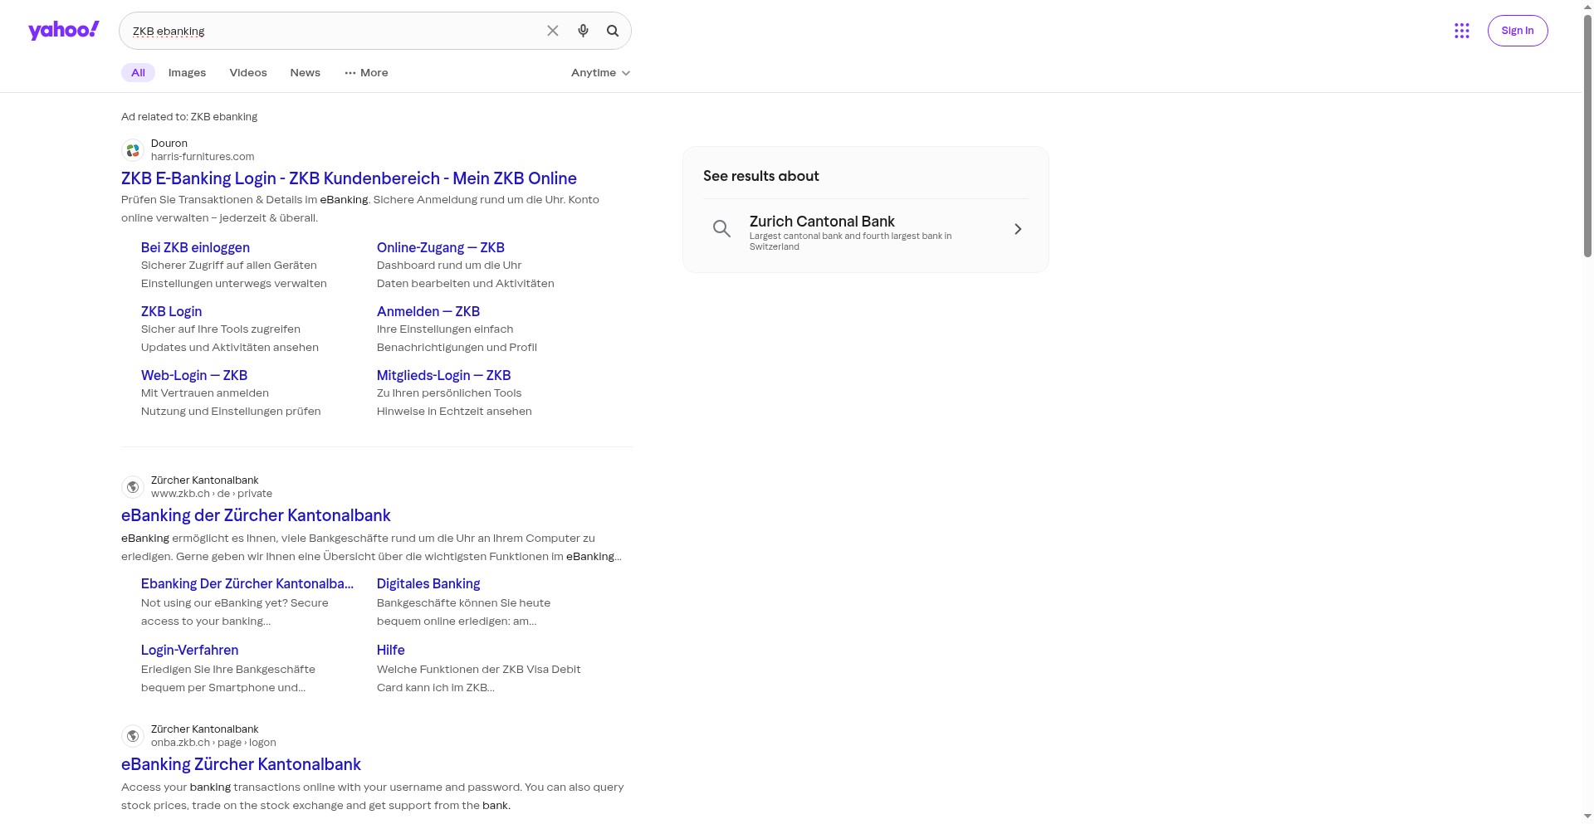Click the Sign in button
The image size is (1594, 824).
click(x=1517, y=31)
